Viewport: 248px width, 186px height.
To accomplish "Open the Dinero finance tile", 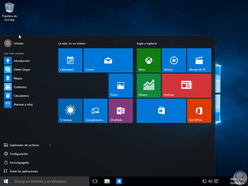I will click(x=149, y=86).
